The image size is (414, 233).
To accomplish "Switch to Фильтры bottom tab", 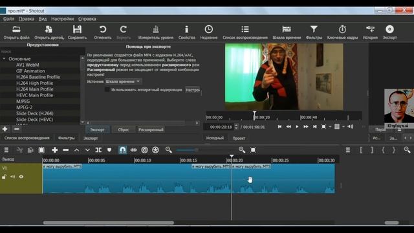I will point(66,138).
